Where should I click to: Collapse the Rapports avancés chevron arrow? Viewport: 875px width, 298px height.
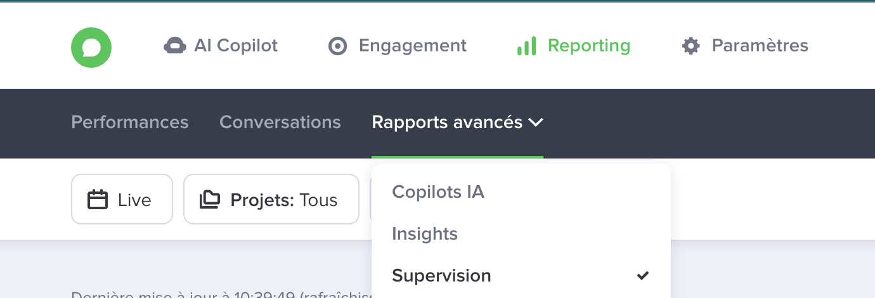(x=536, y=122)
